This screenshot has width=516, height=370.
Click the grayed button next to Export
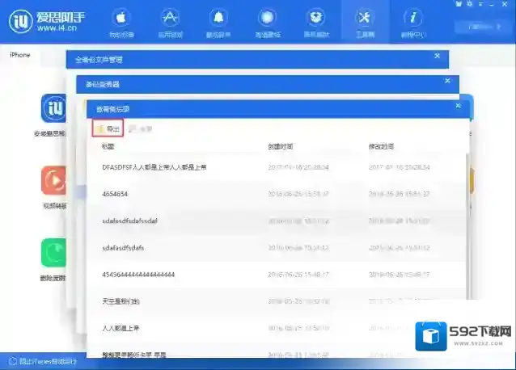(x=140, y=128)
